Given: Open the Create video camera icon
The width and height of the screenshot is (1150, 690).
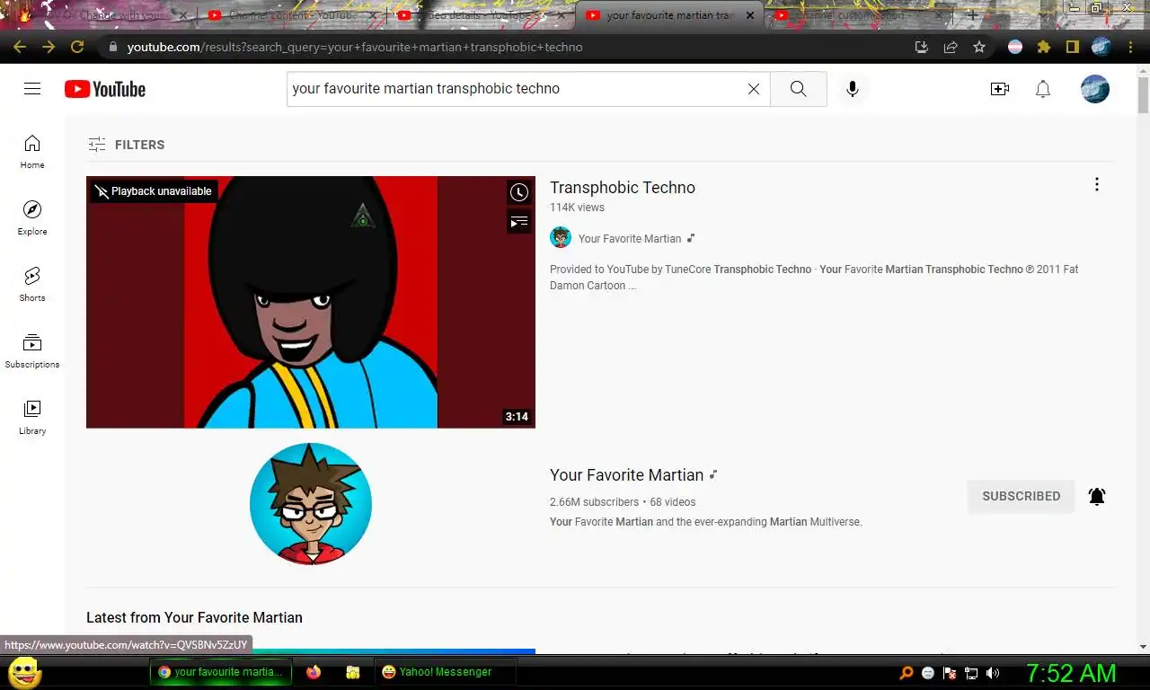Looking at the screenshot, I should tap(999, 89).
